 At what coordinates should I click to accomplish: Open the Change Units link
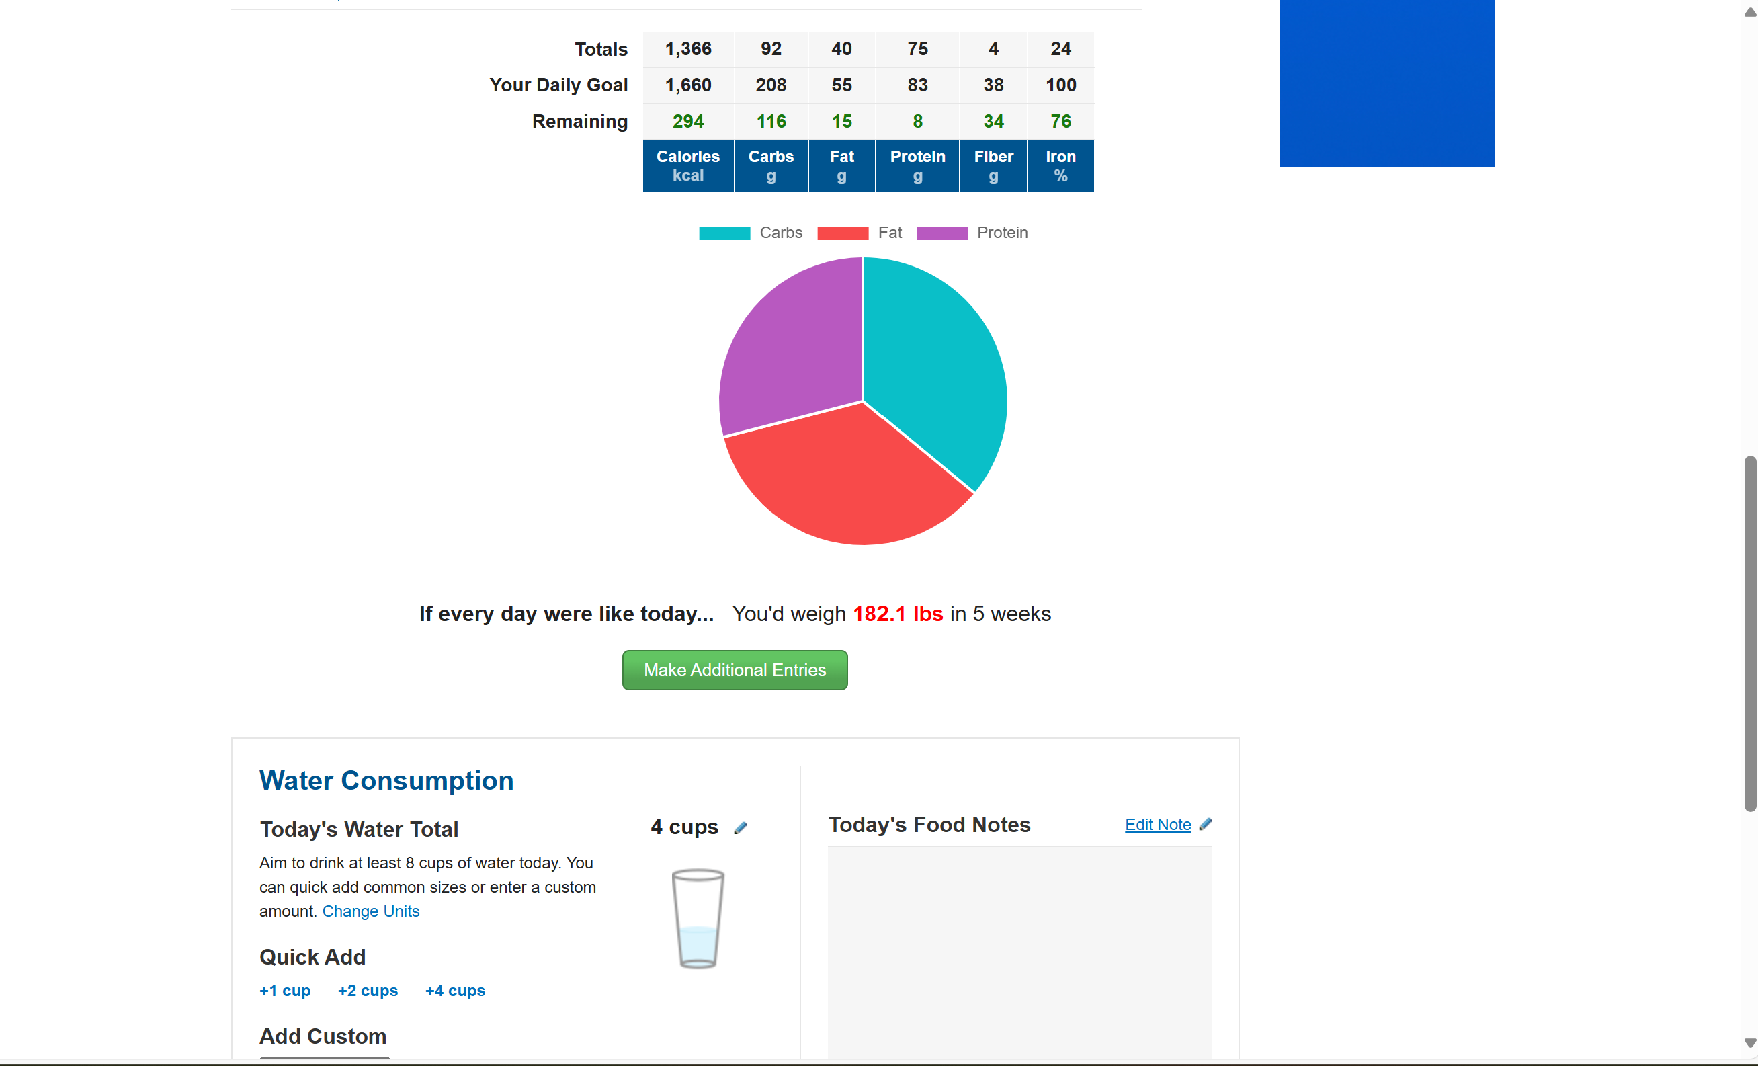pos(371,911)
